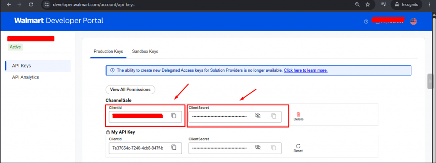Viewport: 436px width, 163px height.
Task: Reload the page with the refresh icon
Action: 31,4
